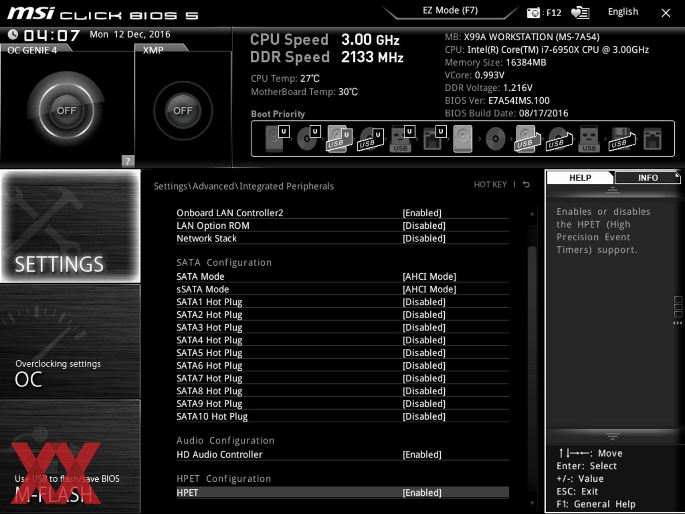The image size is (685, 514).
Task: Open the SETTINGS section
Action: coord(71,226)
